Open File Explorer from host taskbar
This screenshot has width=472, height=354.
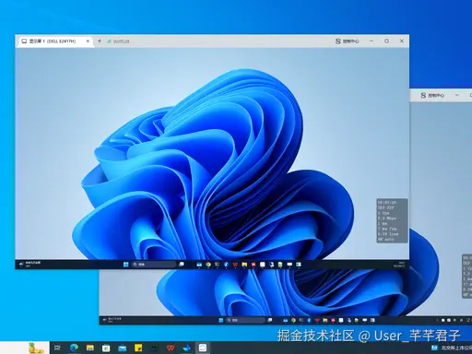click(90, 348)
